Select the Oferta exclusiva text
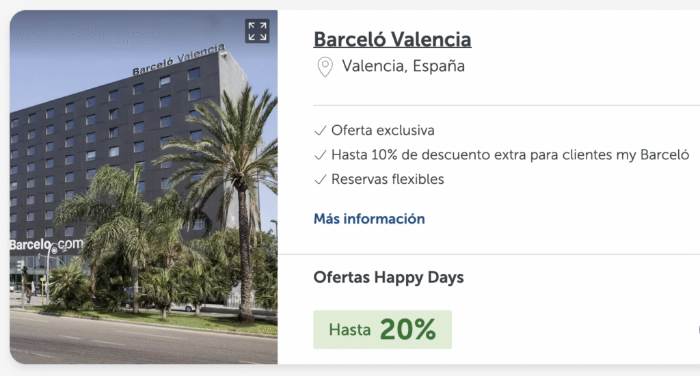 (383, 131)
